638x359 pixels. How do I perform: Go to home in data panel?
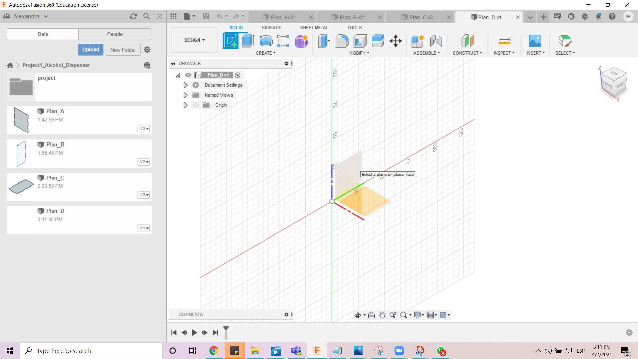[x=10, y=65]
